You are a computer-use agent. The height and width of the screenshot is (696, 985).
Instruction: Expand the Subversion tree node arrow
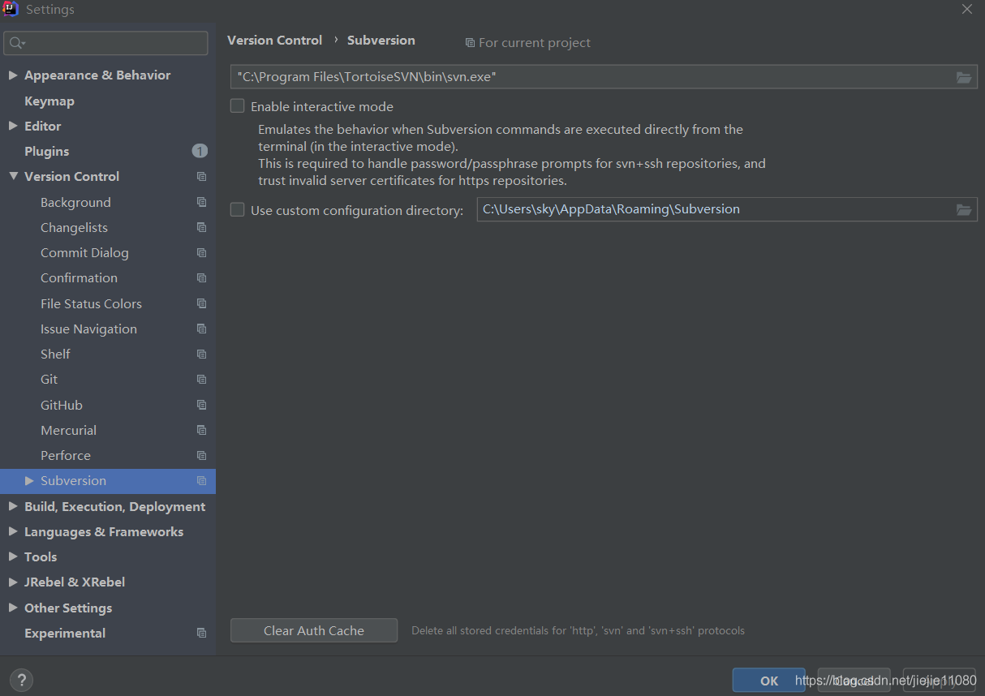coord(29,481)
